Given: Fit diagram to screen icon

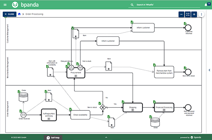Looking at the screenshot, I should pos(188,14).
